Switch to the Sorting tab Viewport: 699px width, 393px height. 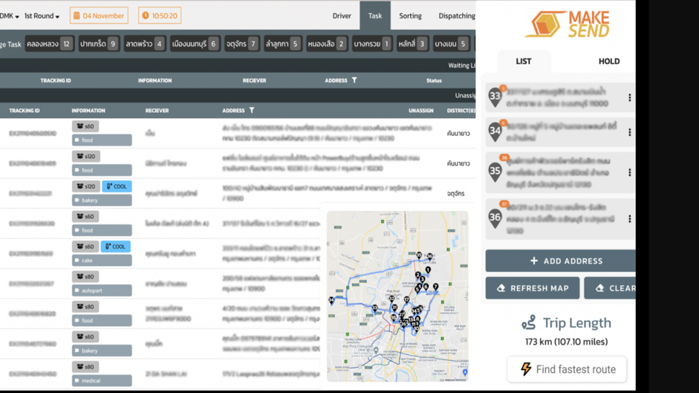[410, 16]
